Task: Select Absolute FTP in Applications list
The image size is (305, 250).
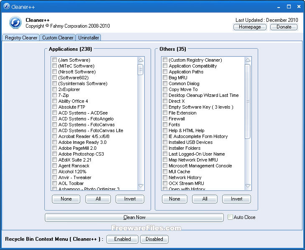Action: click(x=72, y=107)
